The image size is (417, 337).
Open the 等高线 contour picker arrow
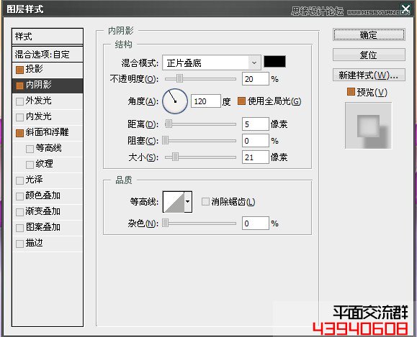point(188,202)
